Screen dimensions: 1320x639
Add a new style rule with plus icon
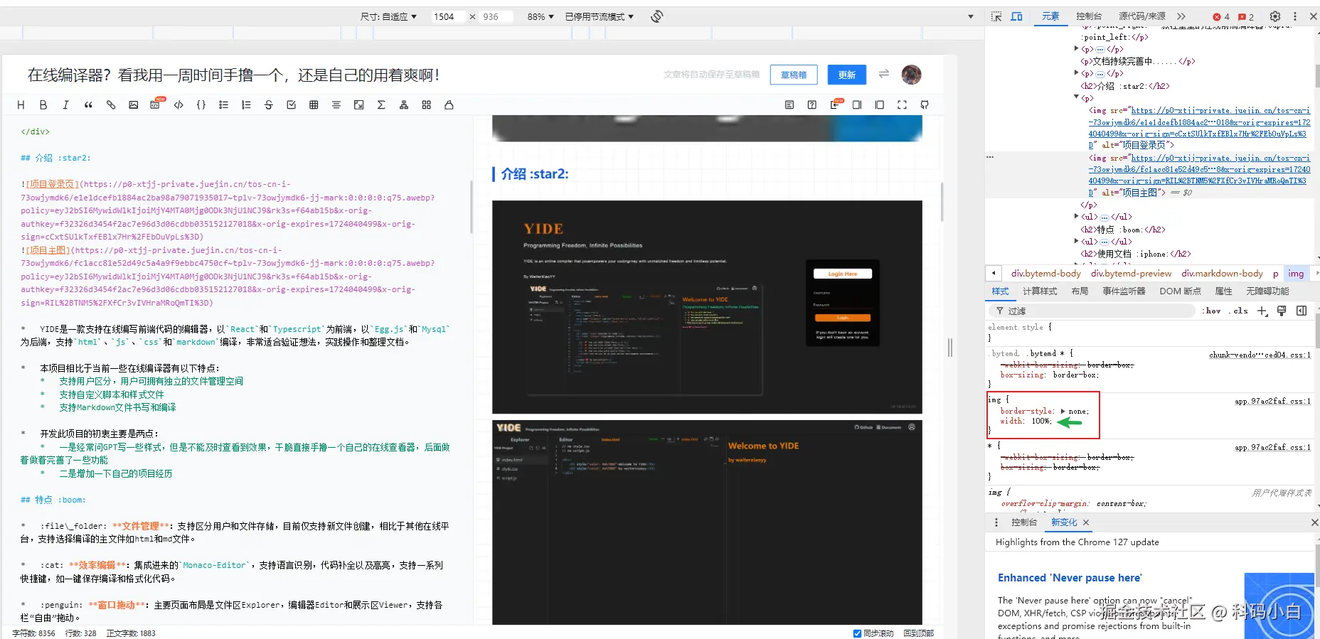point(1262,311)
